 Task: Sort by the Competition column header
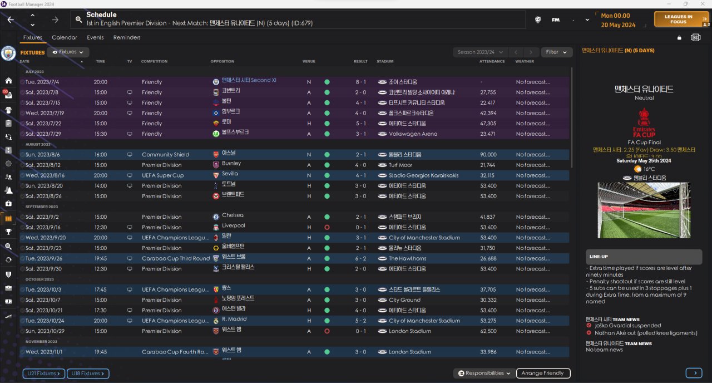pyautogui.click(x=154, y=61)
